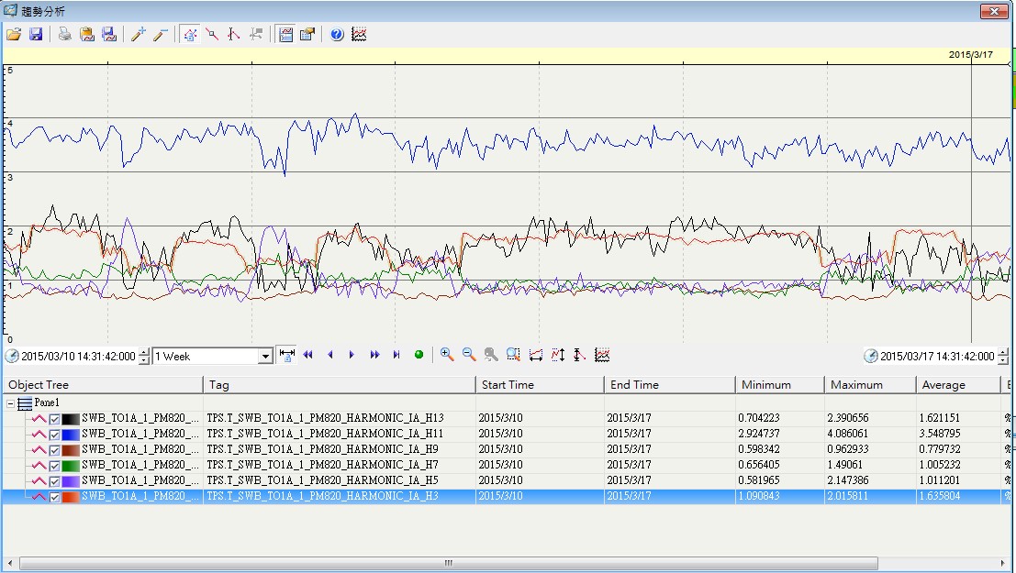Open the help question mark icon

[x=337, y=35]
